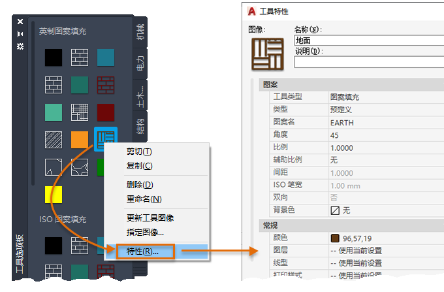The image size is (444, 292).
Task: Select the cracked stone hatch pattern
Action: pyautogui.click(x=80, y=167)
